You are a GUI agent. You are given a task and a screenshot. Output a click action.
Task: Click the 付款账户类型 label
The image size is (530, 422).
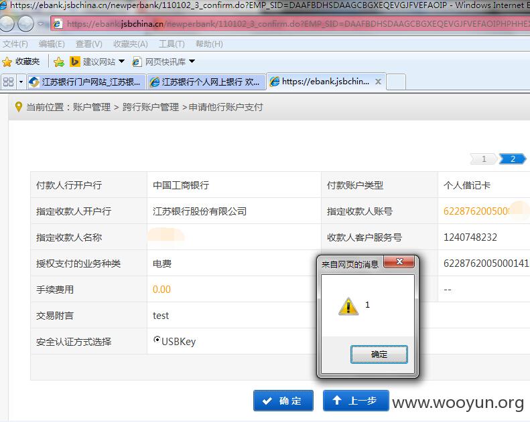[355, 185]
